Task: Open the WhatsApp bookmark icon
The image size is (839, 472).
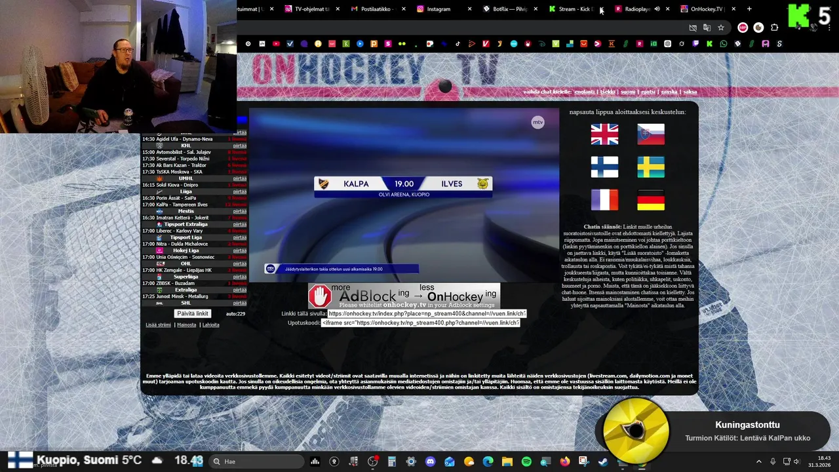Action: point(724,44)
